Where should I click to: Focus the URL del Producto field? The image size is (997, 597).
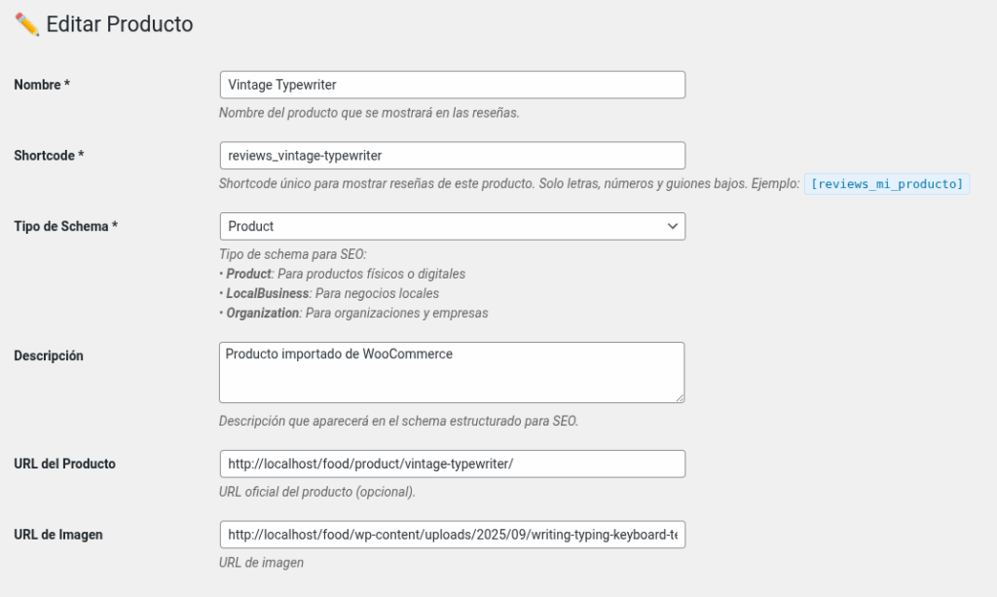452,464
